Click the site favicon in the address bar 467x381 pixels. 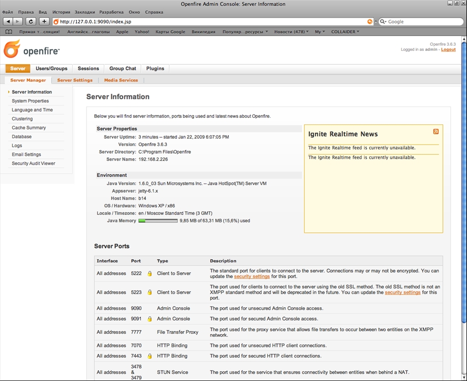click(56, 22)
